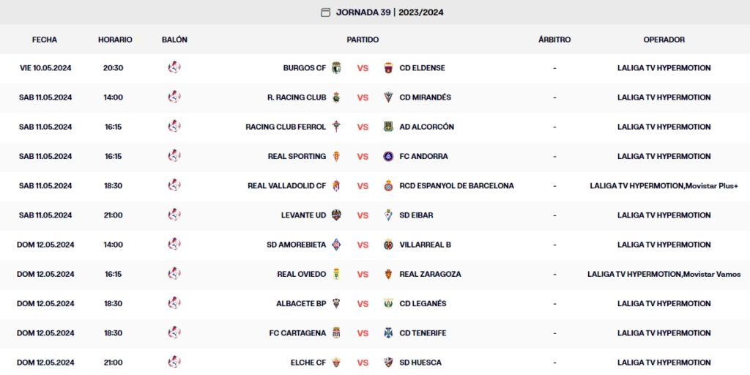Click the Real Zaragoza team crest
This screenshot has height=375, width=750.
(388, 274)
